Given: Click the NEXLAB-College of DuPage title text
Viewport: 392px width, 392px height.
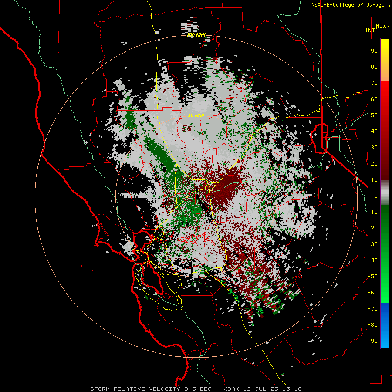Looking at the screenshot, I should [x=351, y=5].
